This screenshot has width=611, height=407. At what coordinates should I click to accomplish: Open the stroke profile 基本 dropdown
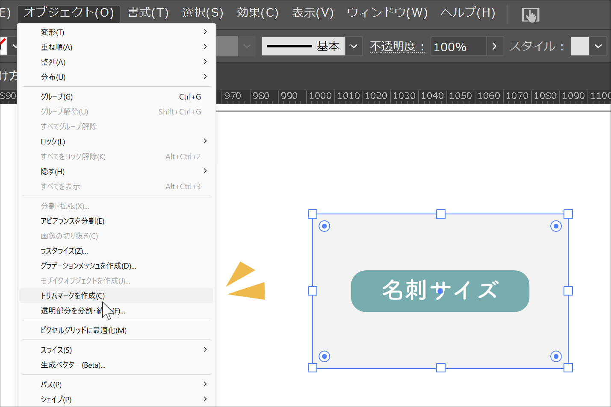[x=354, y=46]
